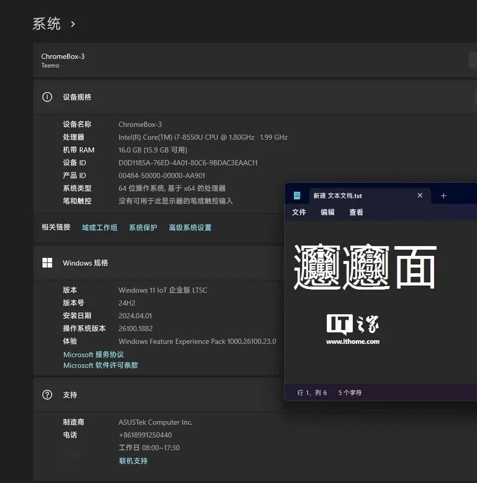
Task: Select the product ID 00484-50000-00000-AA901
Action: pyautogui.click(x=162, y=175)
